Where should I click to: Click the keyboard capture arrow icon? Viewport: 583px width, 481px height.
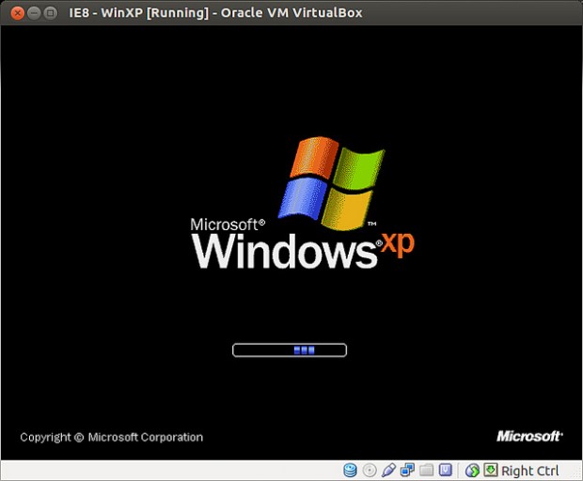491,470
